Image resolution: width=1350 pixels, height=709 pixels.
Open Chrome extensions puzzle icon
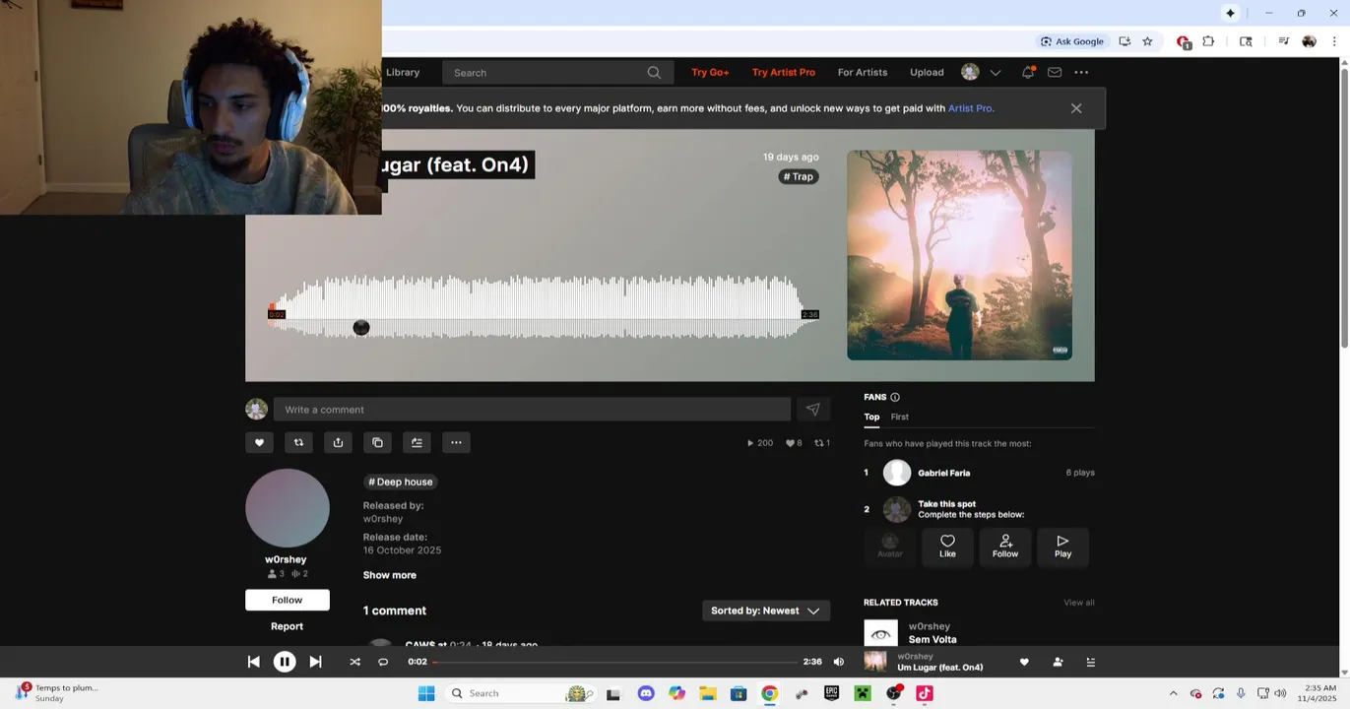click(x=1208, y=41)
